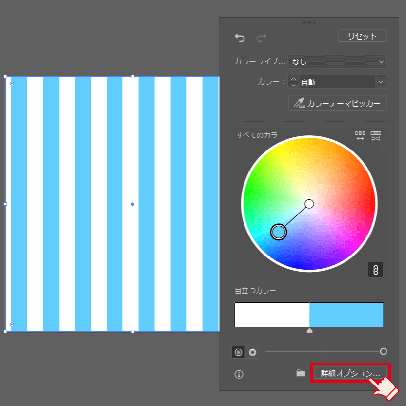Click the display colors as bars icon
Image resolution: width=406 pixels, height=406 pixels.
360,136
